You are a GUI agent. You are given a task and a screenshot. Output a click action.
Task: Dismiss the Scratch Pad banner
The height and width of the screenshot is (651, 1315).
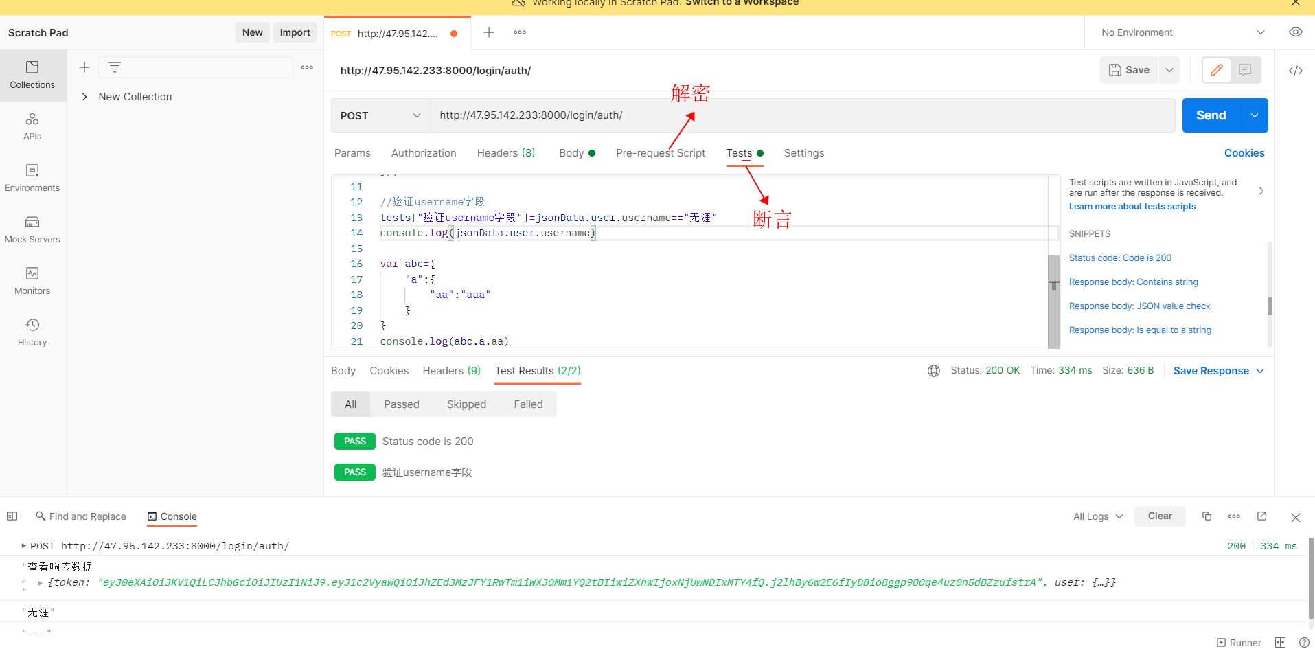tap(1296, 3)
